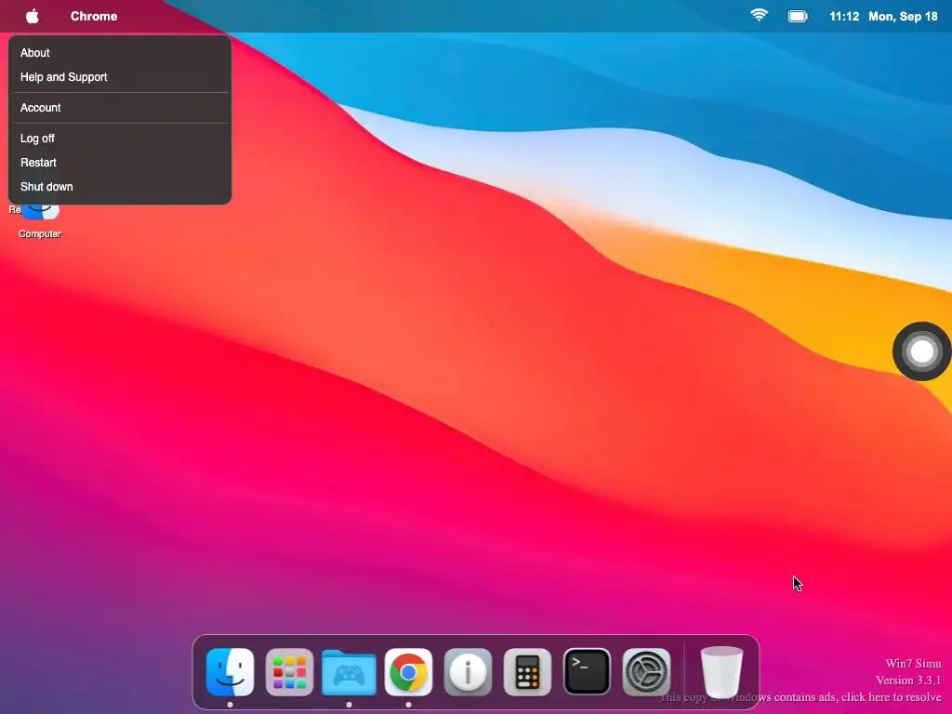
Task: Open Launchpad app grid in dock
Action: 290,672
